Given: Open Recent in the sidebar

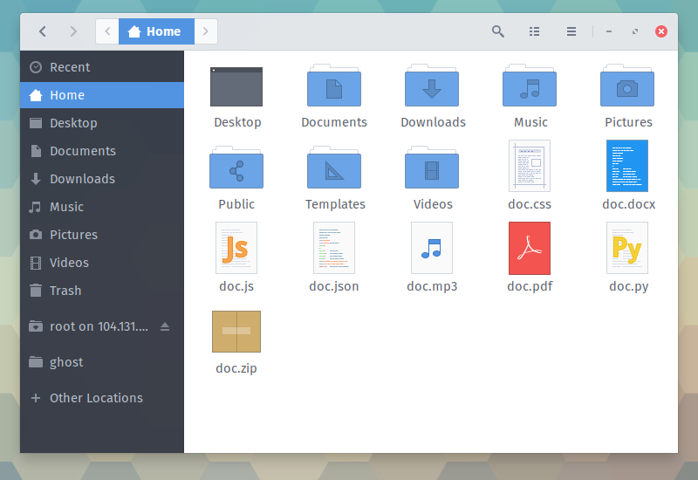Looking at the screenshot, I should tap(102, 67).
